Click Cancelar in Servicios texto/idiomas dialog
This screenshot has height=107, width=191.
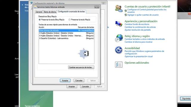pos(79,81)
